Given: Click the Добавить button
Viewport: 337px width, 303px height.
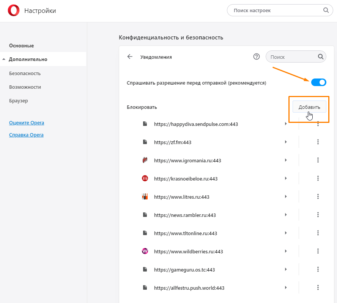Looking at the screenshot, I should click(309, 107).
